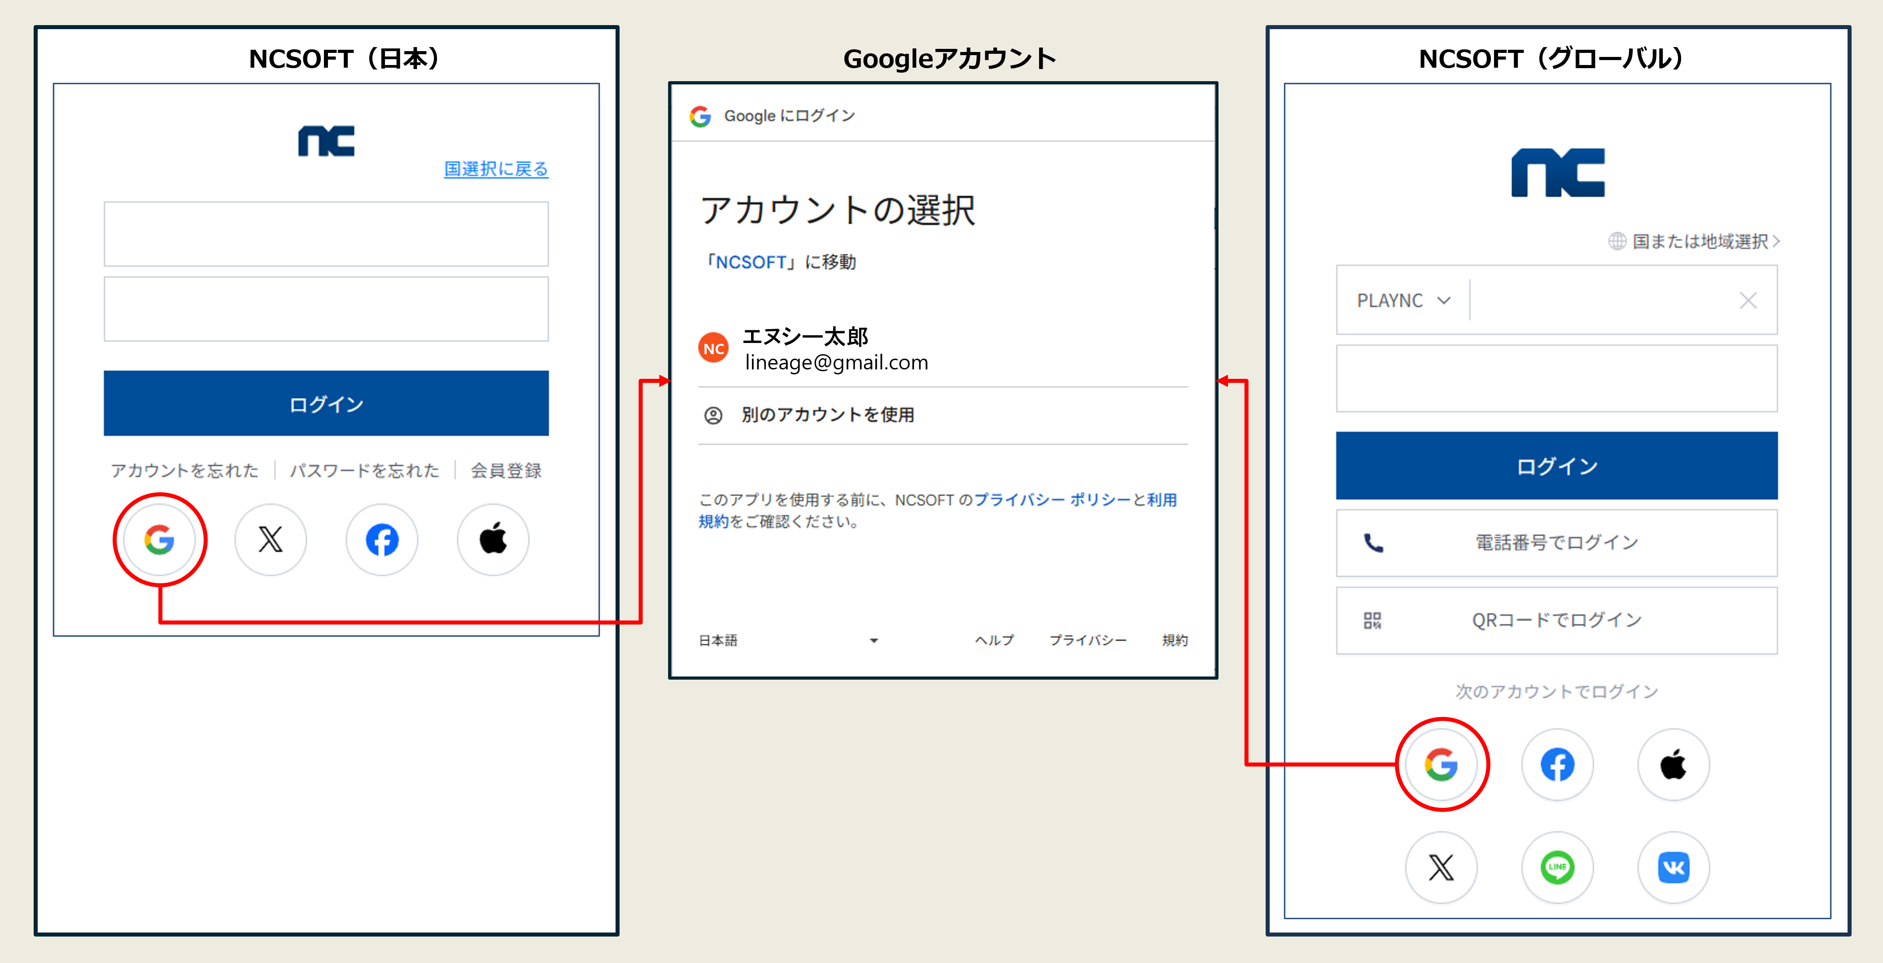Click the 会員登録 link

click(x=506, y=471)
